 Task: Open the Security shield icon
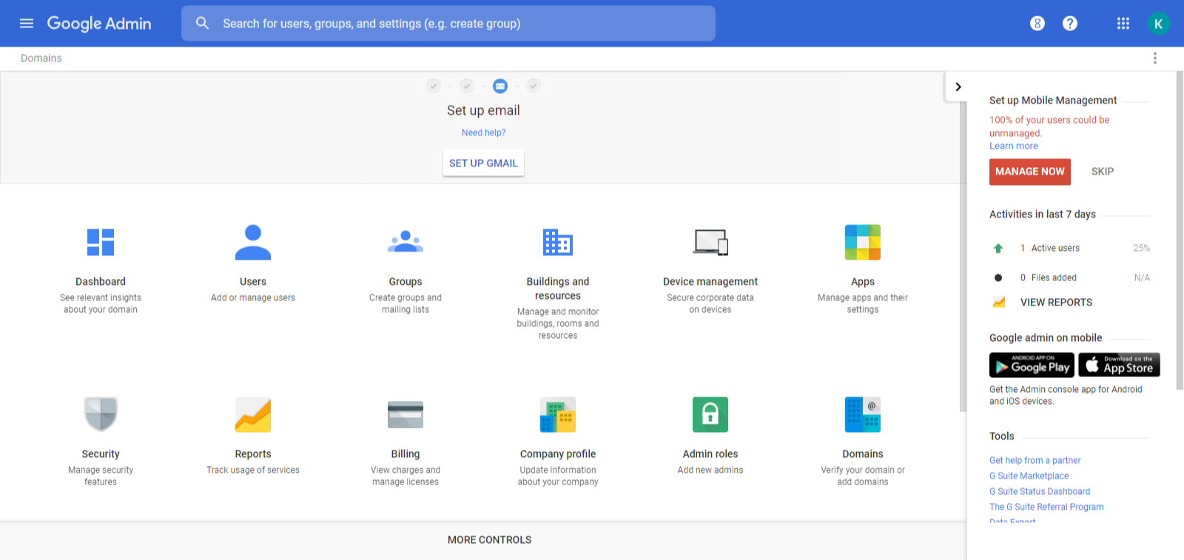101,414
